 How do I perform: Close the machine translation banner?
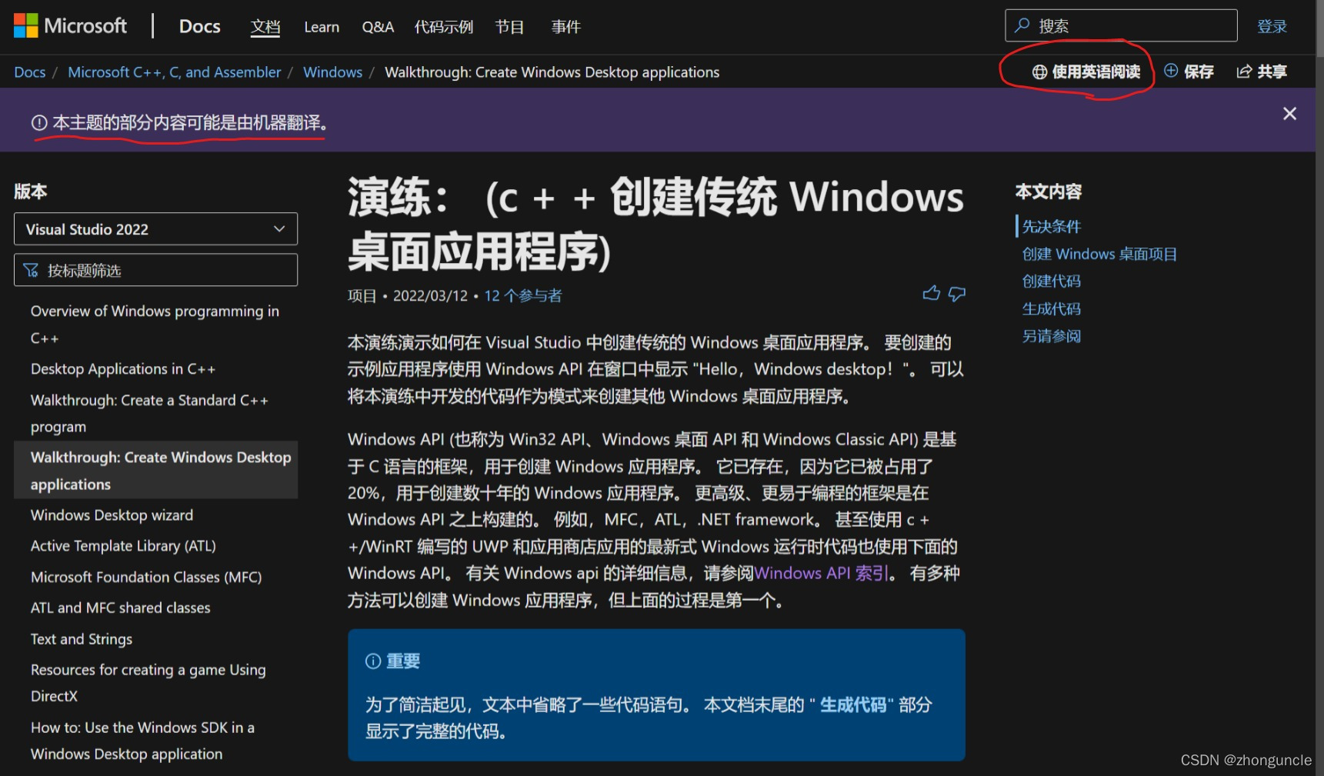pos(1290,114)
